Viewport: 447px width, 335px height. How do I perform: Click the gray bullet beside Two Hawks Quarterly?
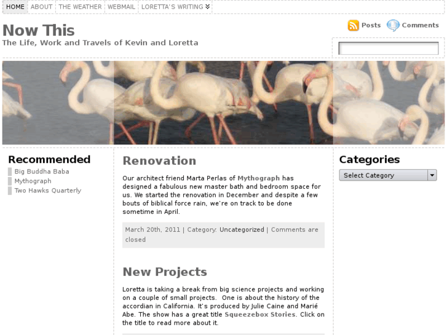point(10,191)
